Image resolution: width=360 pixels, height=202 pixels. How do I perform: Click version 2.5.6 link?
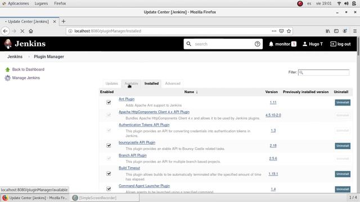coord(273,158)
